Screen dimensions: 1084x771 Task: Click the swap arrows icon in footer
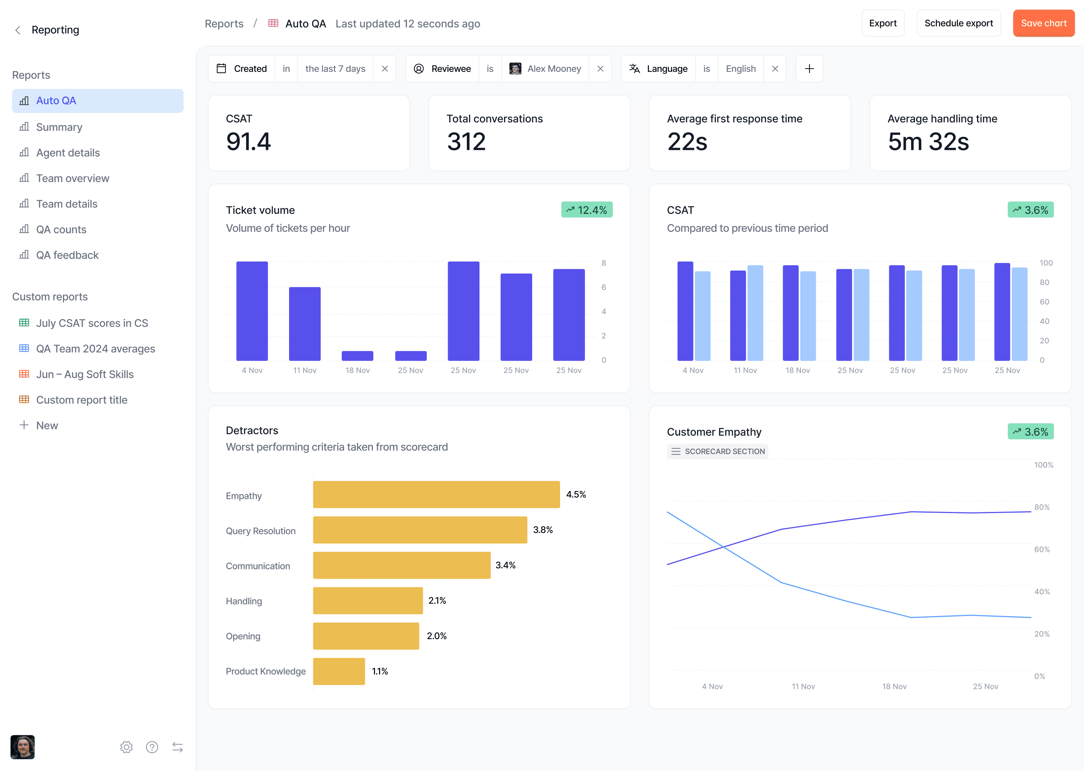(177, 747)
